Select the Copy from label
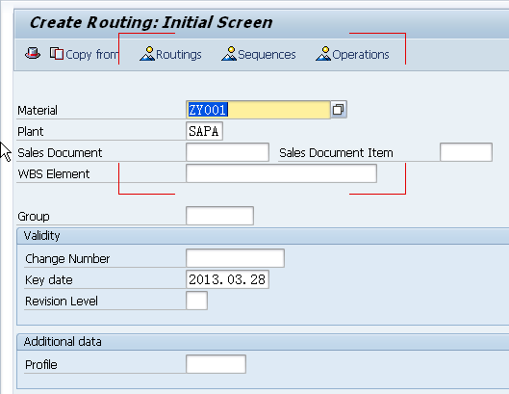The height and width of the screenshot is (394, 509). [x=91, y=54]
